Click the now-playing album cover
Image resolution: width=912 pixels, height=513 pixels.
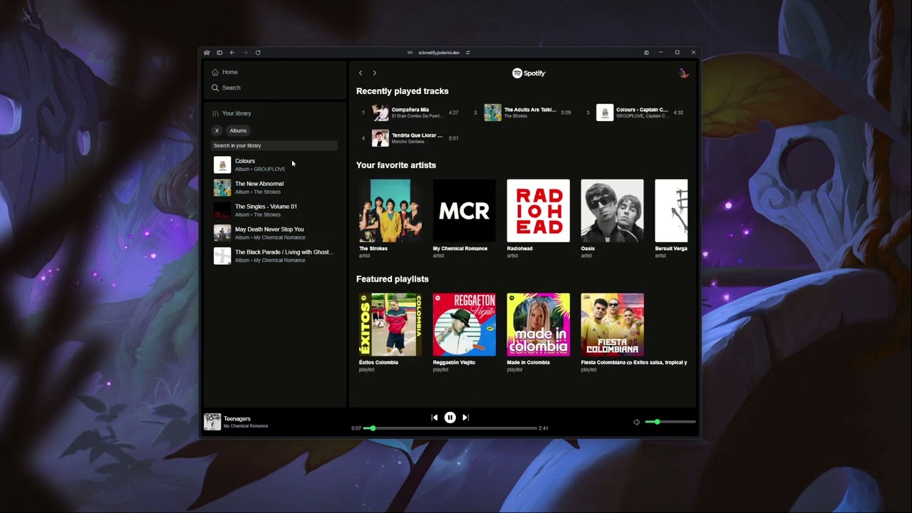[212, 422]
